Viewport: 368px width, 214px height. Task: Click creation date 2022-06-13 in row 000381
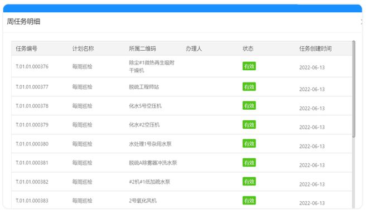312,165
